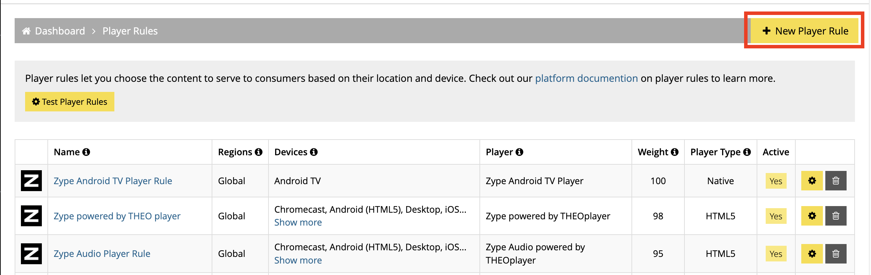
Task: Click the New Player Rule button
Action: tap(804, 31)
